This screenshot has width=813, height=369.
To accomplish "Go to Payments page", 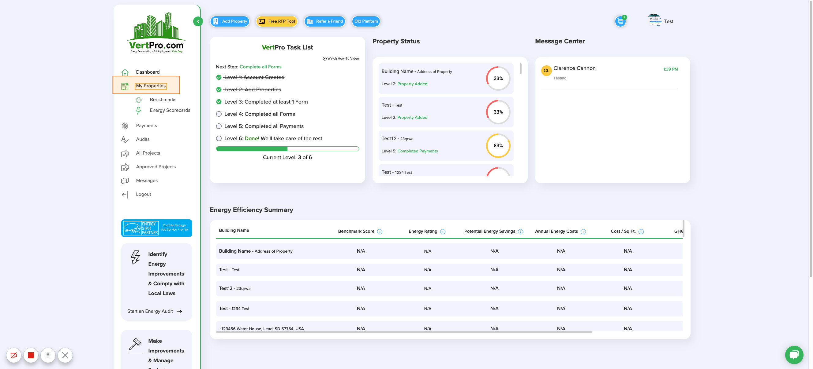I will 146,126.
